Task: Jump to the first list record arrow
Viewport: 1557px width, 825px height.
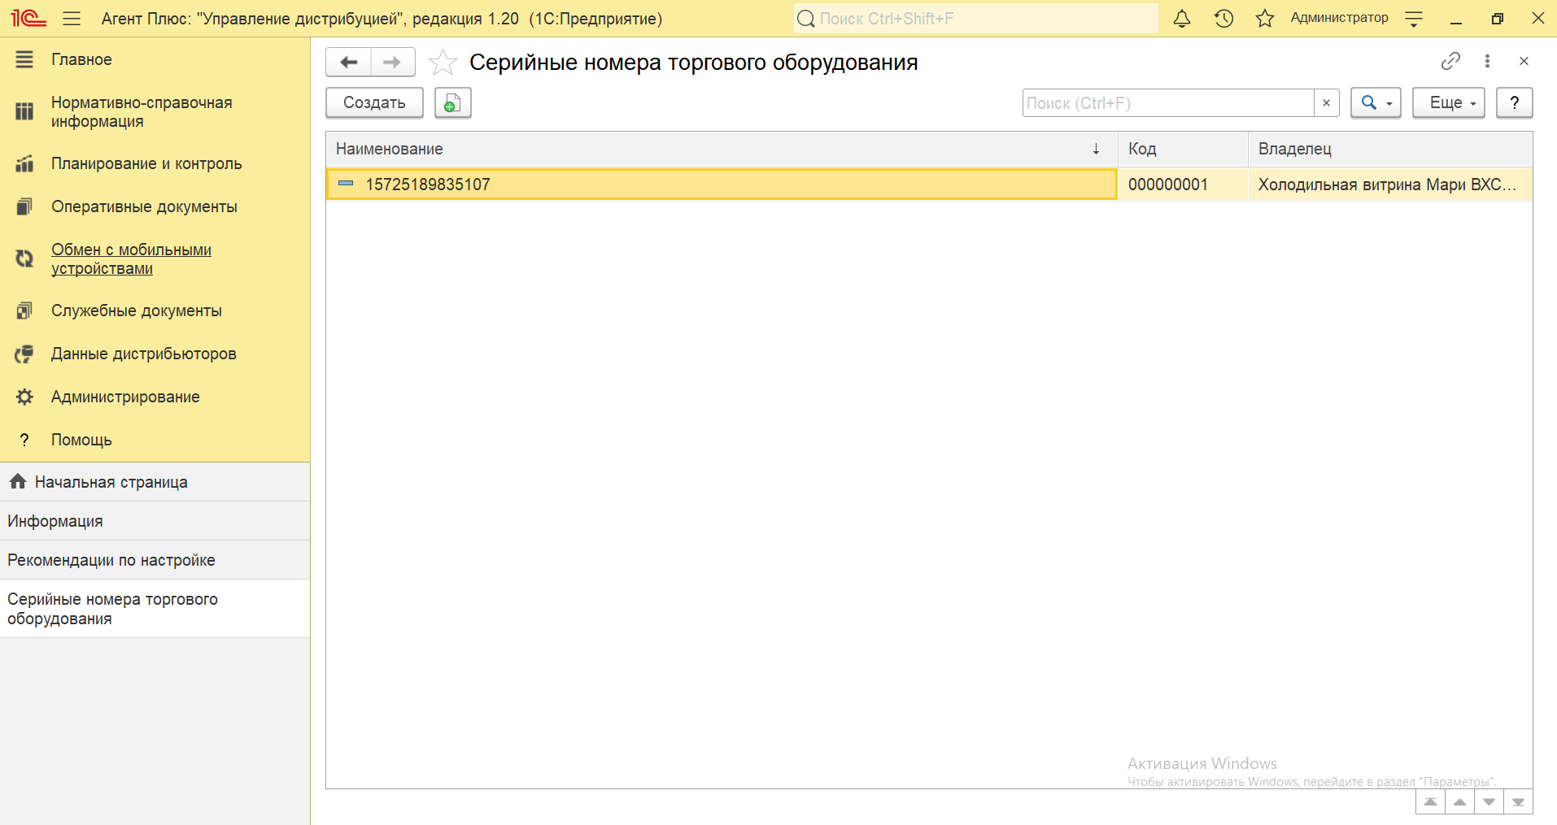Action: [1430, 802]
